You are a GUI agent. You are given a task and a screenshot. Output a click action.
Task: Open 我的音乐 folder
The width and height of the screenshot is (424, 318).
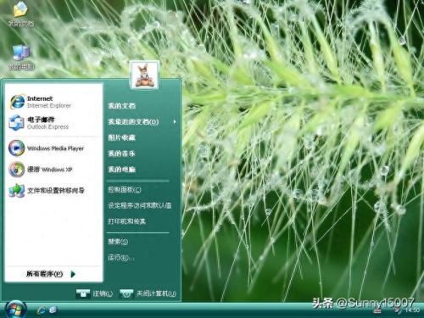pos(122,153)
